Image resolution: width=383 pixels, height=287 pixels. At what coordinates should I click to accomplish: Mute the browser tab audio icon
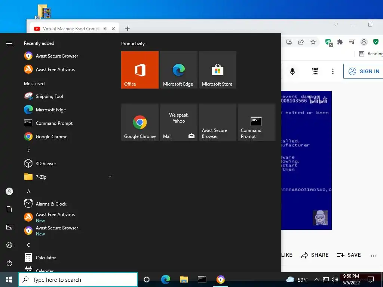click(x=105, y=29)
